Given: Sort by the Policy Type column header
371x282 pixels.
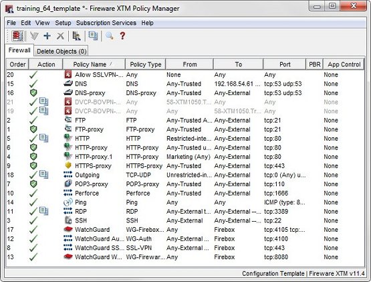Looking at the screenshot, I should pos(146,64).
